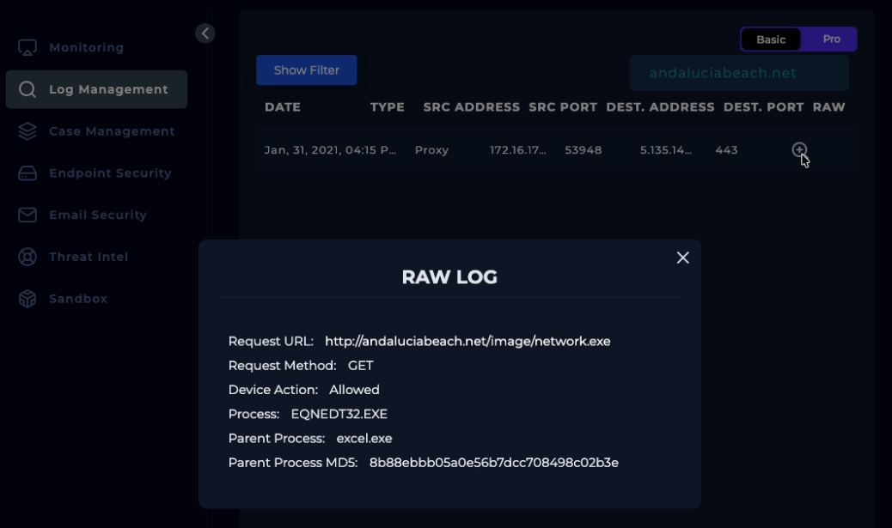Click the Threat Intel lifebuoy icon
The image size is (892, 528).
click(x=27, y=257)
